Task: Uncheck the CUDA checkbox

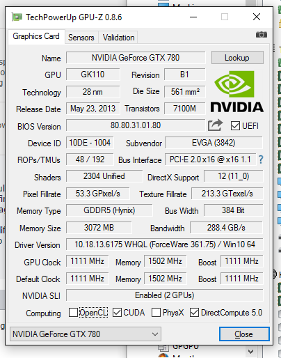Action: 117,313
